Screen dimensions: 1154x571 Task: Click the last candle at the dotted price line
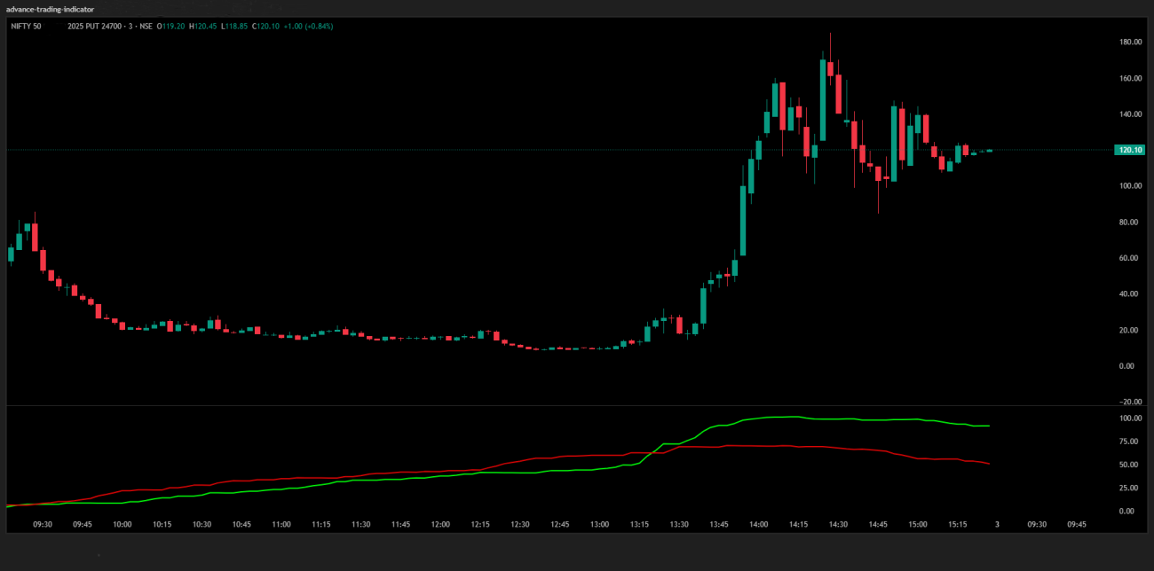(x=990, y=151)
